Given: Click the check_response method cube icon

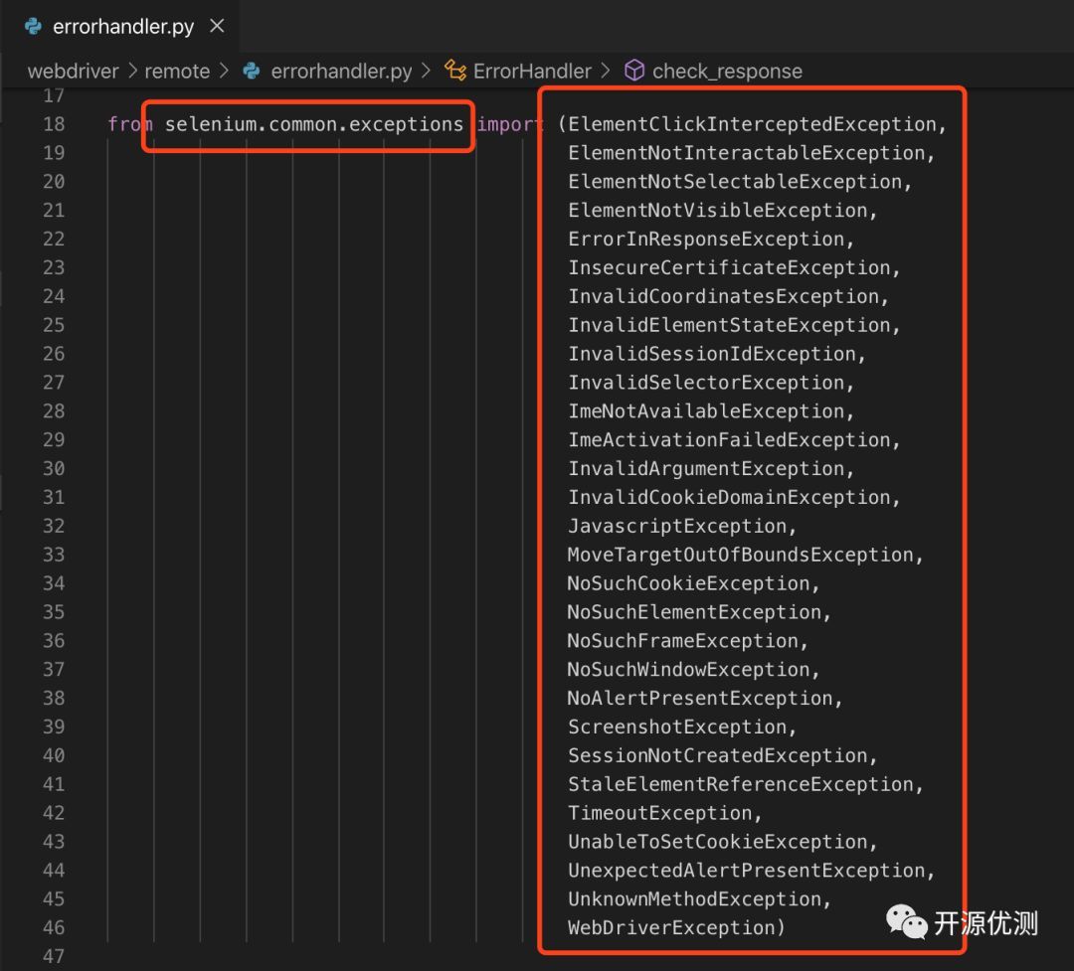Looking at the screenshot, I should point(634,70).
